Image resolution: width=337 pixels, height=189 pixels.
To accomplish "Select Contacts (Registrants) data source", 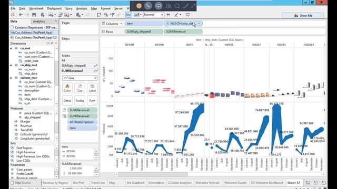I will (34, 27).
